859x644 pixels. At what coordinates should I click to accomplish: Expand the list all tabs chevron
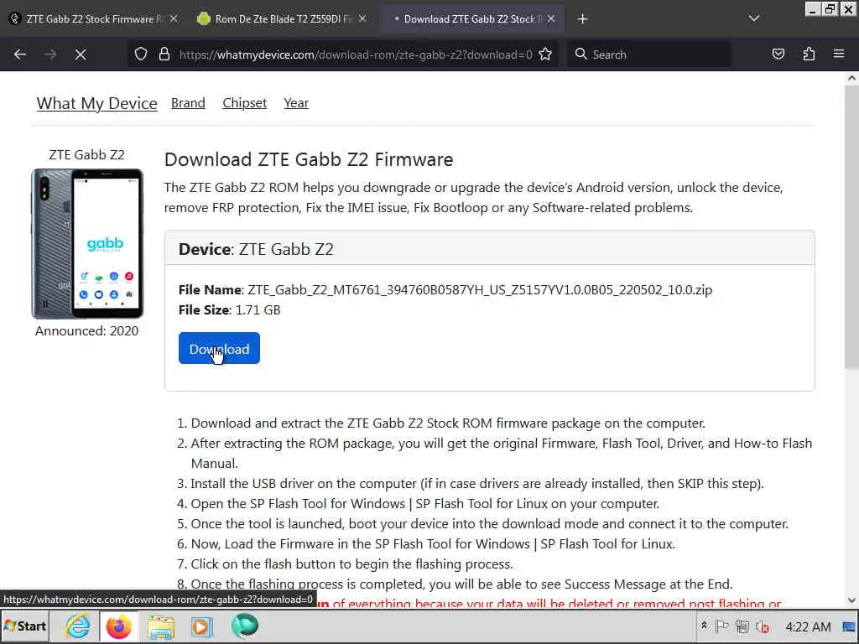[x=754, y=18]
